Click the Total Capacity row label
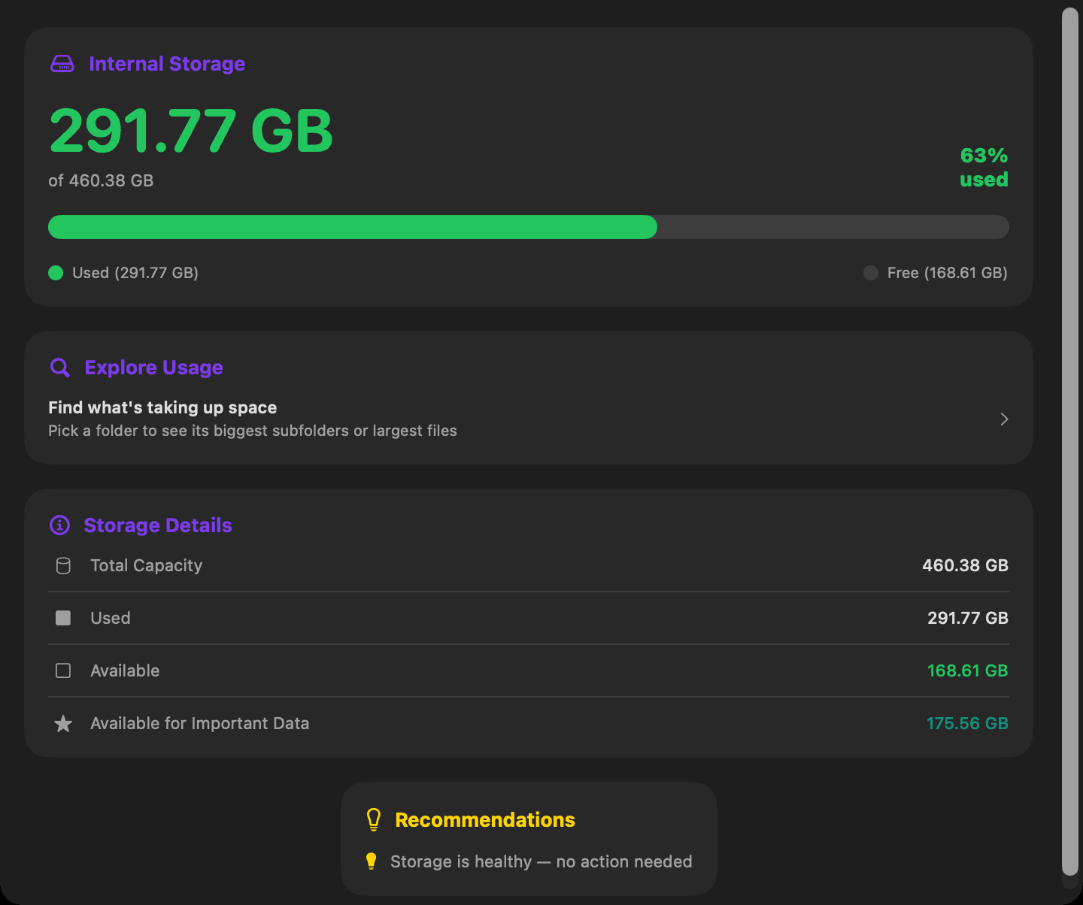1083x905 pixels. [147, 565]
